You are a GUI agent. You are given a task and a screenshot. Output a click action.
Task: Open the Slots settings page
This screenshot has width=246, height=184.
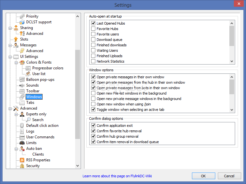point(24,39)
